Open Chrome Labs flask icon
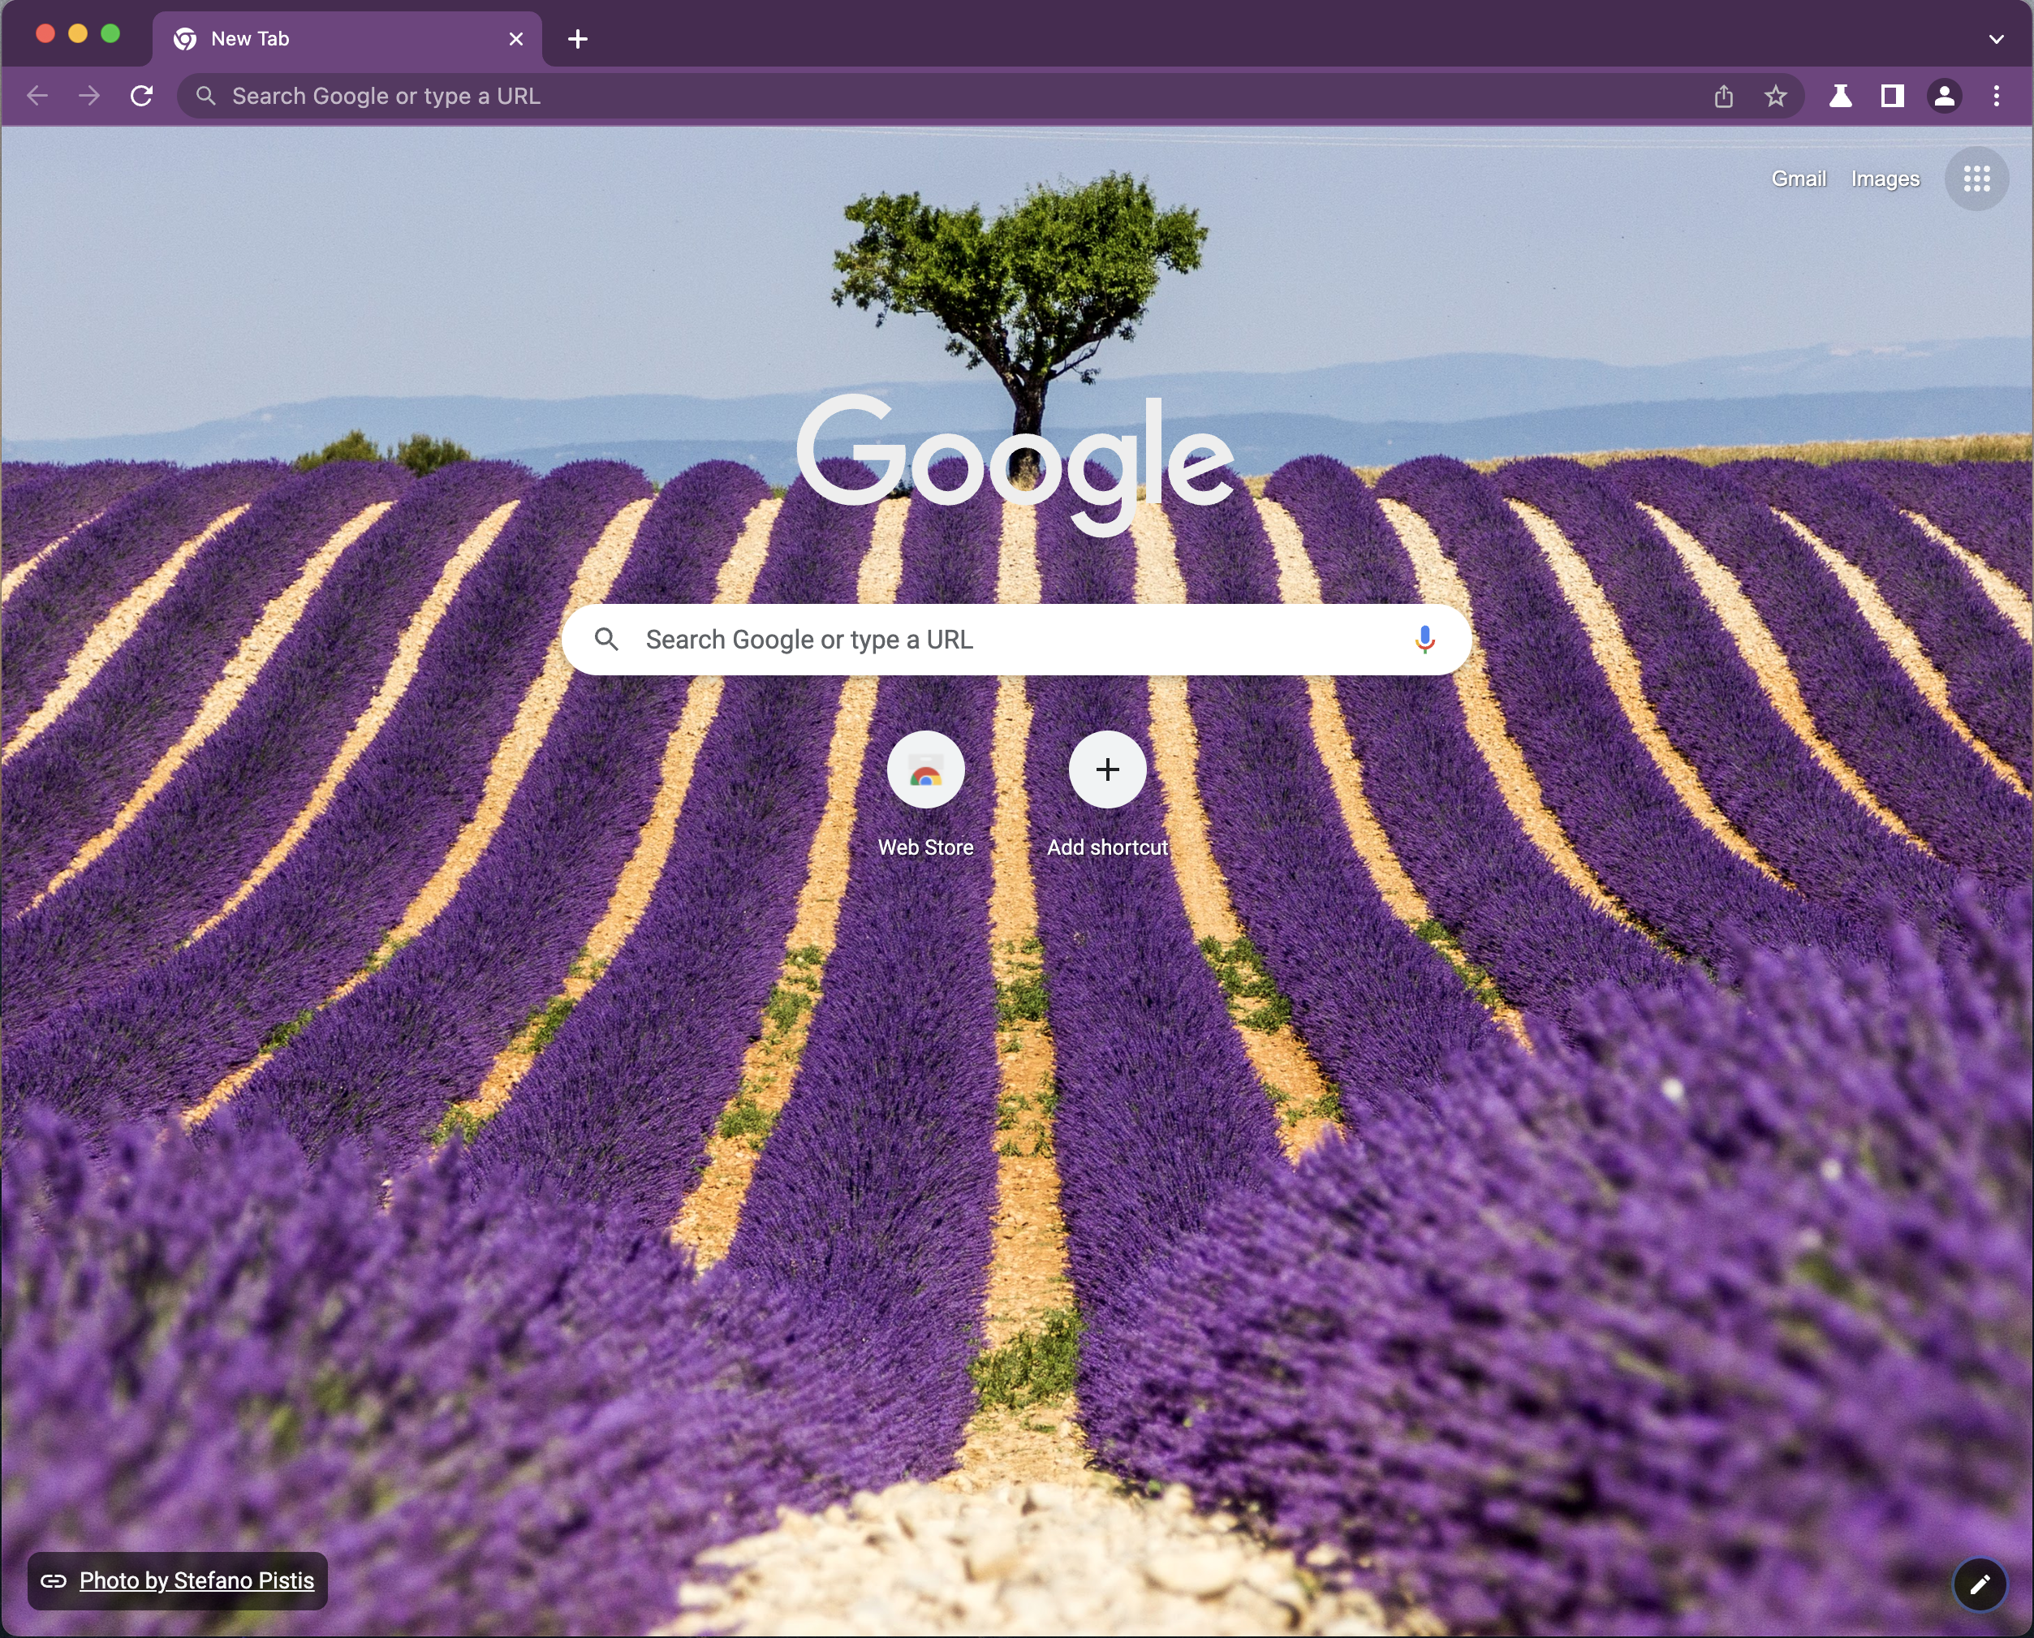Screen dimensions: 2034x1638 pos(1840,97)
